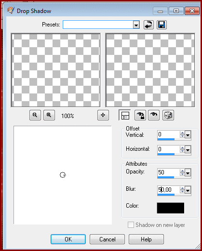This screenshot has width=202, height=251.
Task: Minimize the Drop Shadow dialog
Action: click(x=160, y=11)
